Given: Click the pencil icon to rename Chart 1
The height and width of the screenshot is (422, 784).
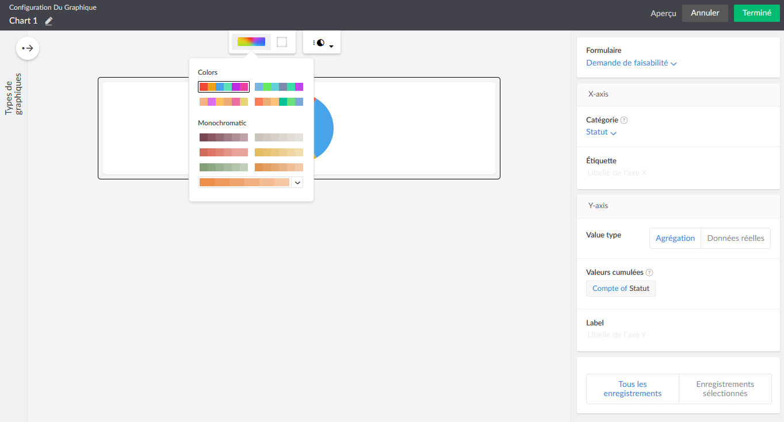Looking at the screenshot, I should [x=48, y=21].
